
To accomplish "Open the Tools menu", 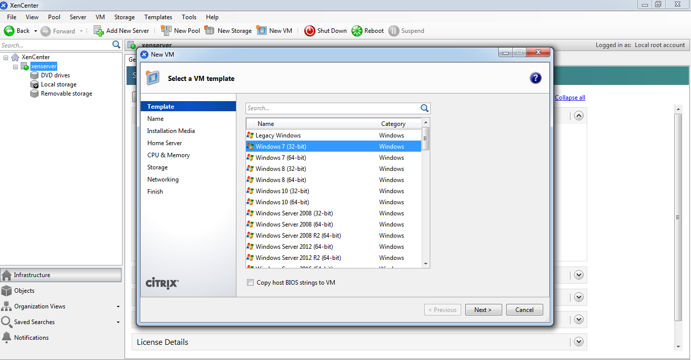I will tap(189, 17).
